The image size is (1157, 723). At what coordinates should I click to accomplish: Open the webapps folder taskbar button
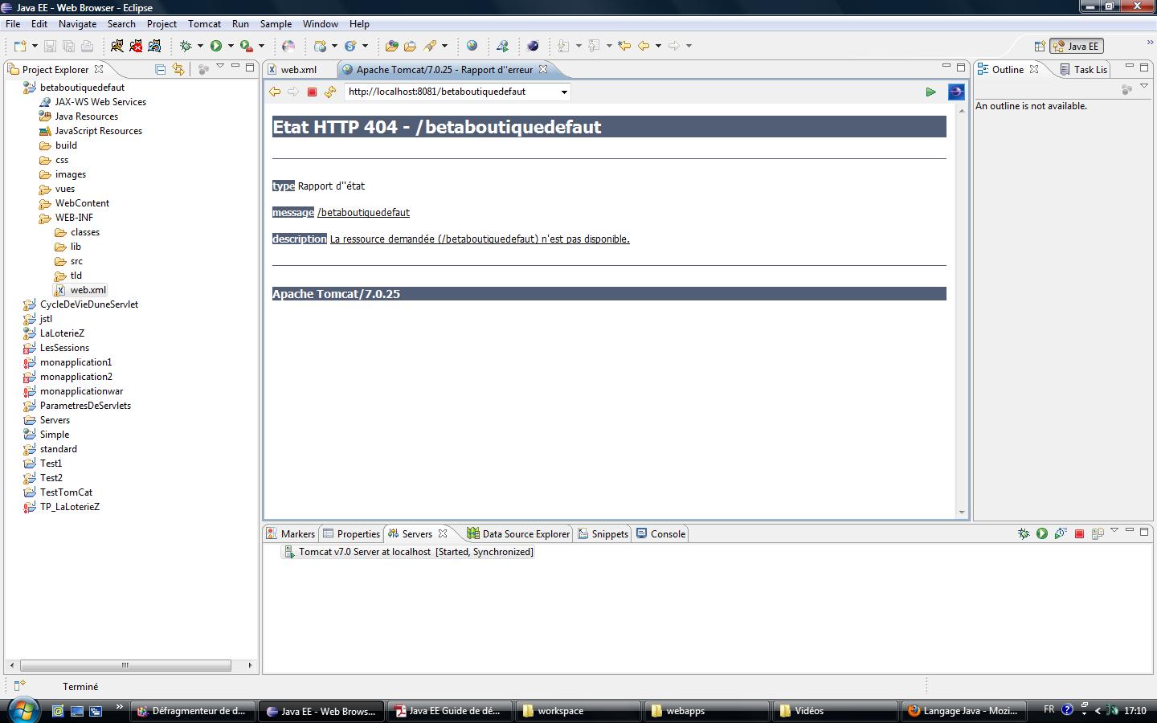[706, 711]
